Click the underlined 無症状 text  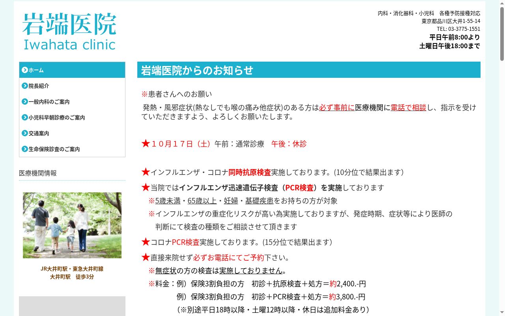click(x=166, y=271)
